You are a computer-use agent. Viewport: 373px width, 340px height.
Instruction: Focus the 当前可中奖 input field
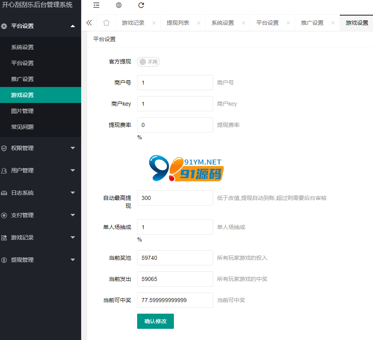pos(175,300)
